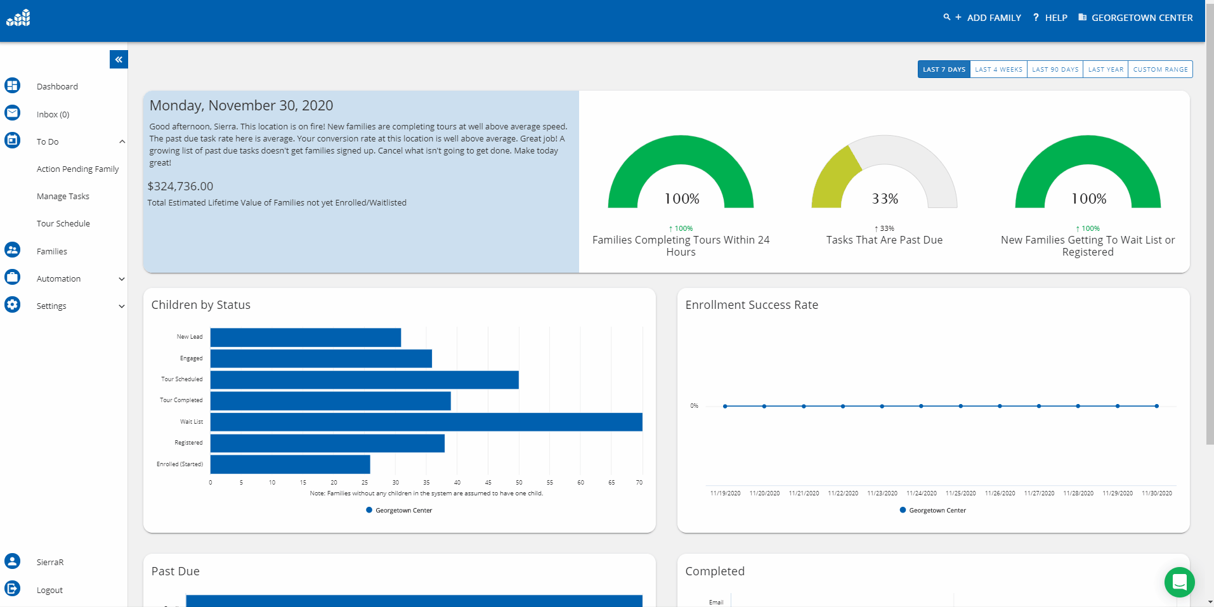The image size is (1214, 607).
Task: Switch to Last Year range tab
Action: click(x=1105, y=69)
